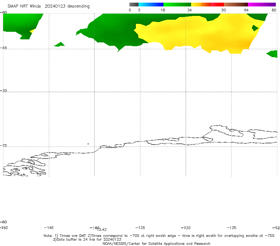Image resolution: width=280 pixels, height=246 pixels.
Task: Click the longitude label '-150'
Action: click(x=4, y=227)
